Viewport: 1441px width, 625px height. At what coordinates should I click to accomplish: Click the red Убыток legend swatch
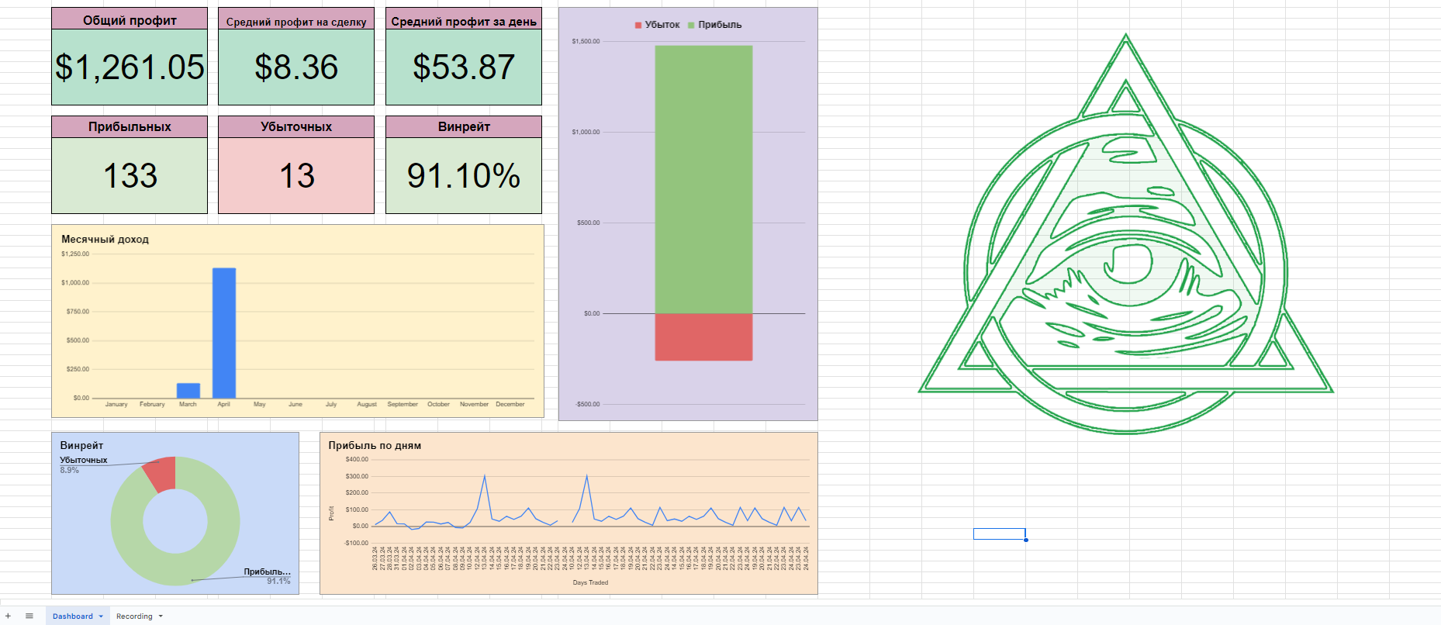638,25
